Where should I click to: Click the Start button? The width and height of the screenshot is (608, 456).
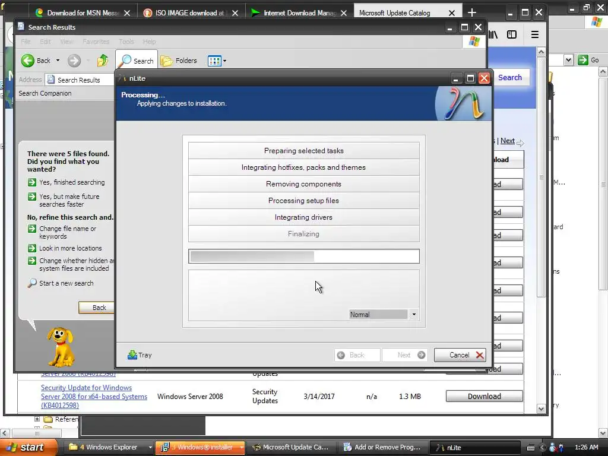[27, 447]
